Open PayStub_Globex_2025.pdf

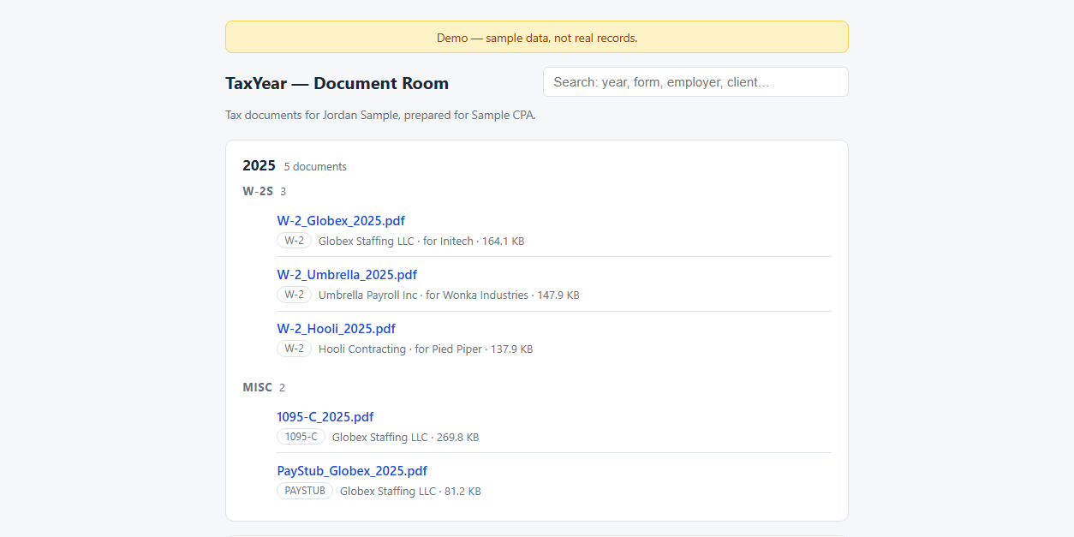click(352, 471)
